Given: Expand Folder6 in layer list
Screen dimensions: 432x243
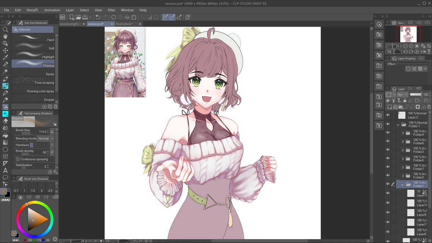Looking at the screenshot, I should coord(403,141).
